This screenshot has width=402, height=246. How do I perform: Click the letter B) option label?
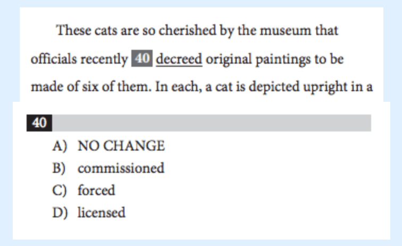click(59, 168)
